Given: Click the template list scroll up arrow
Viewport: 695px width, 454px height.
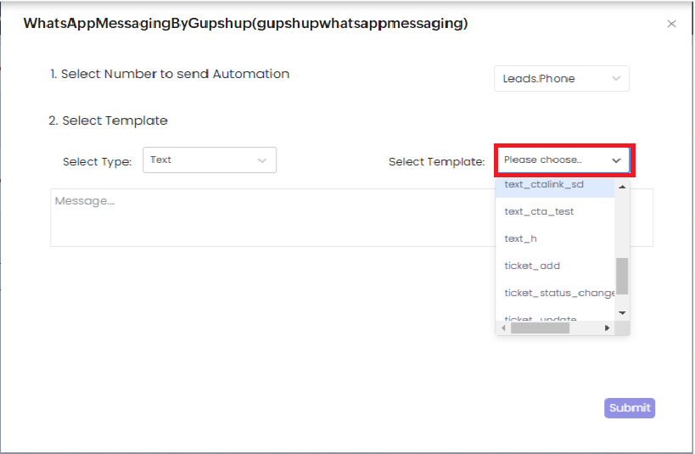Looking at the screenshot, I should tap(622, 187).
